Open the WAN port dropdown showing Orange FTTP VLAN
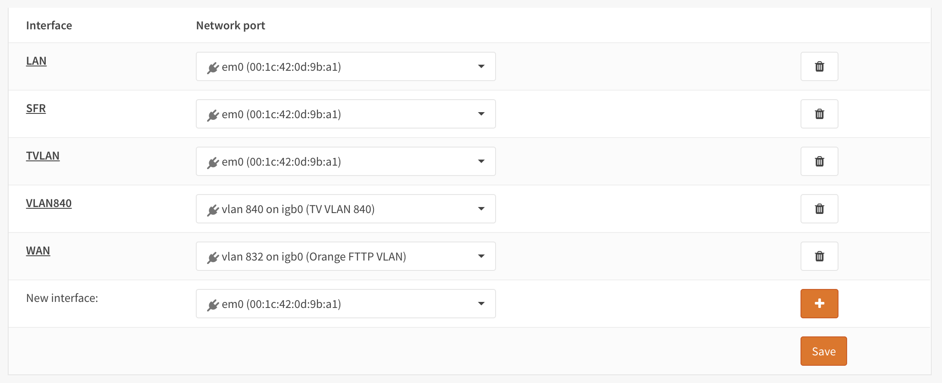 (482, 256)
